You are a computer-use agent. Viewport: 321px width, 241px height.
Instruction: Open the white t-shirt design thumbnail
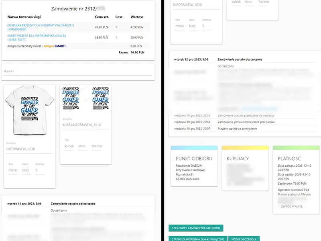point(29,110)
